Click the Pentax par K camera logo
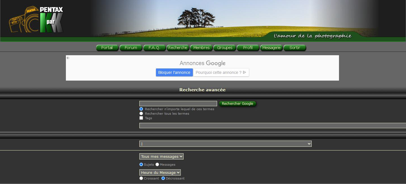 tap(36, 20)
